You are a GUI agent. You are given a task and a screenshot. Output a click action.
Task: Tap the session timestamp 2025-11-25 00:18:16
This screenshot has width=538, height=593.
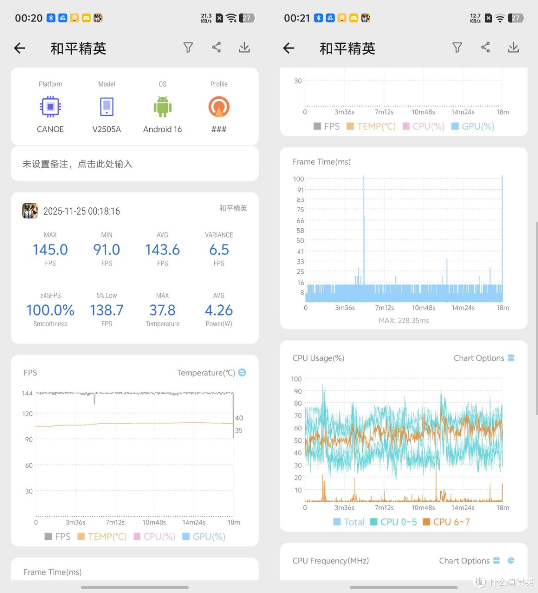pyautogui.click(x=82, y=211)
